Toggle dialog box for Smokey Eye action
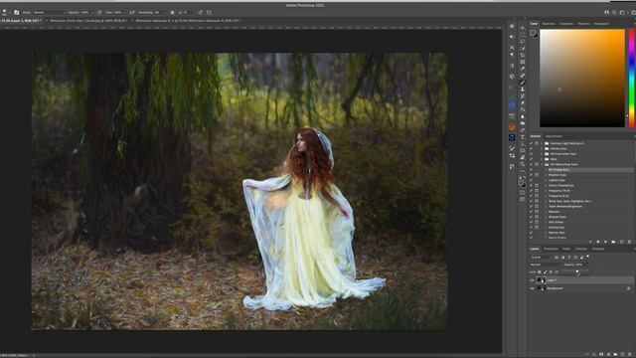Image resolution: width=636 pixels, height=358 pixels. [x=537, y=228]
